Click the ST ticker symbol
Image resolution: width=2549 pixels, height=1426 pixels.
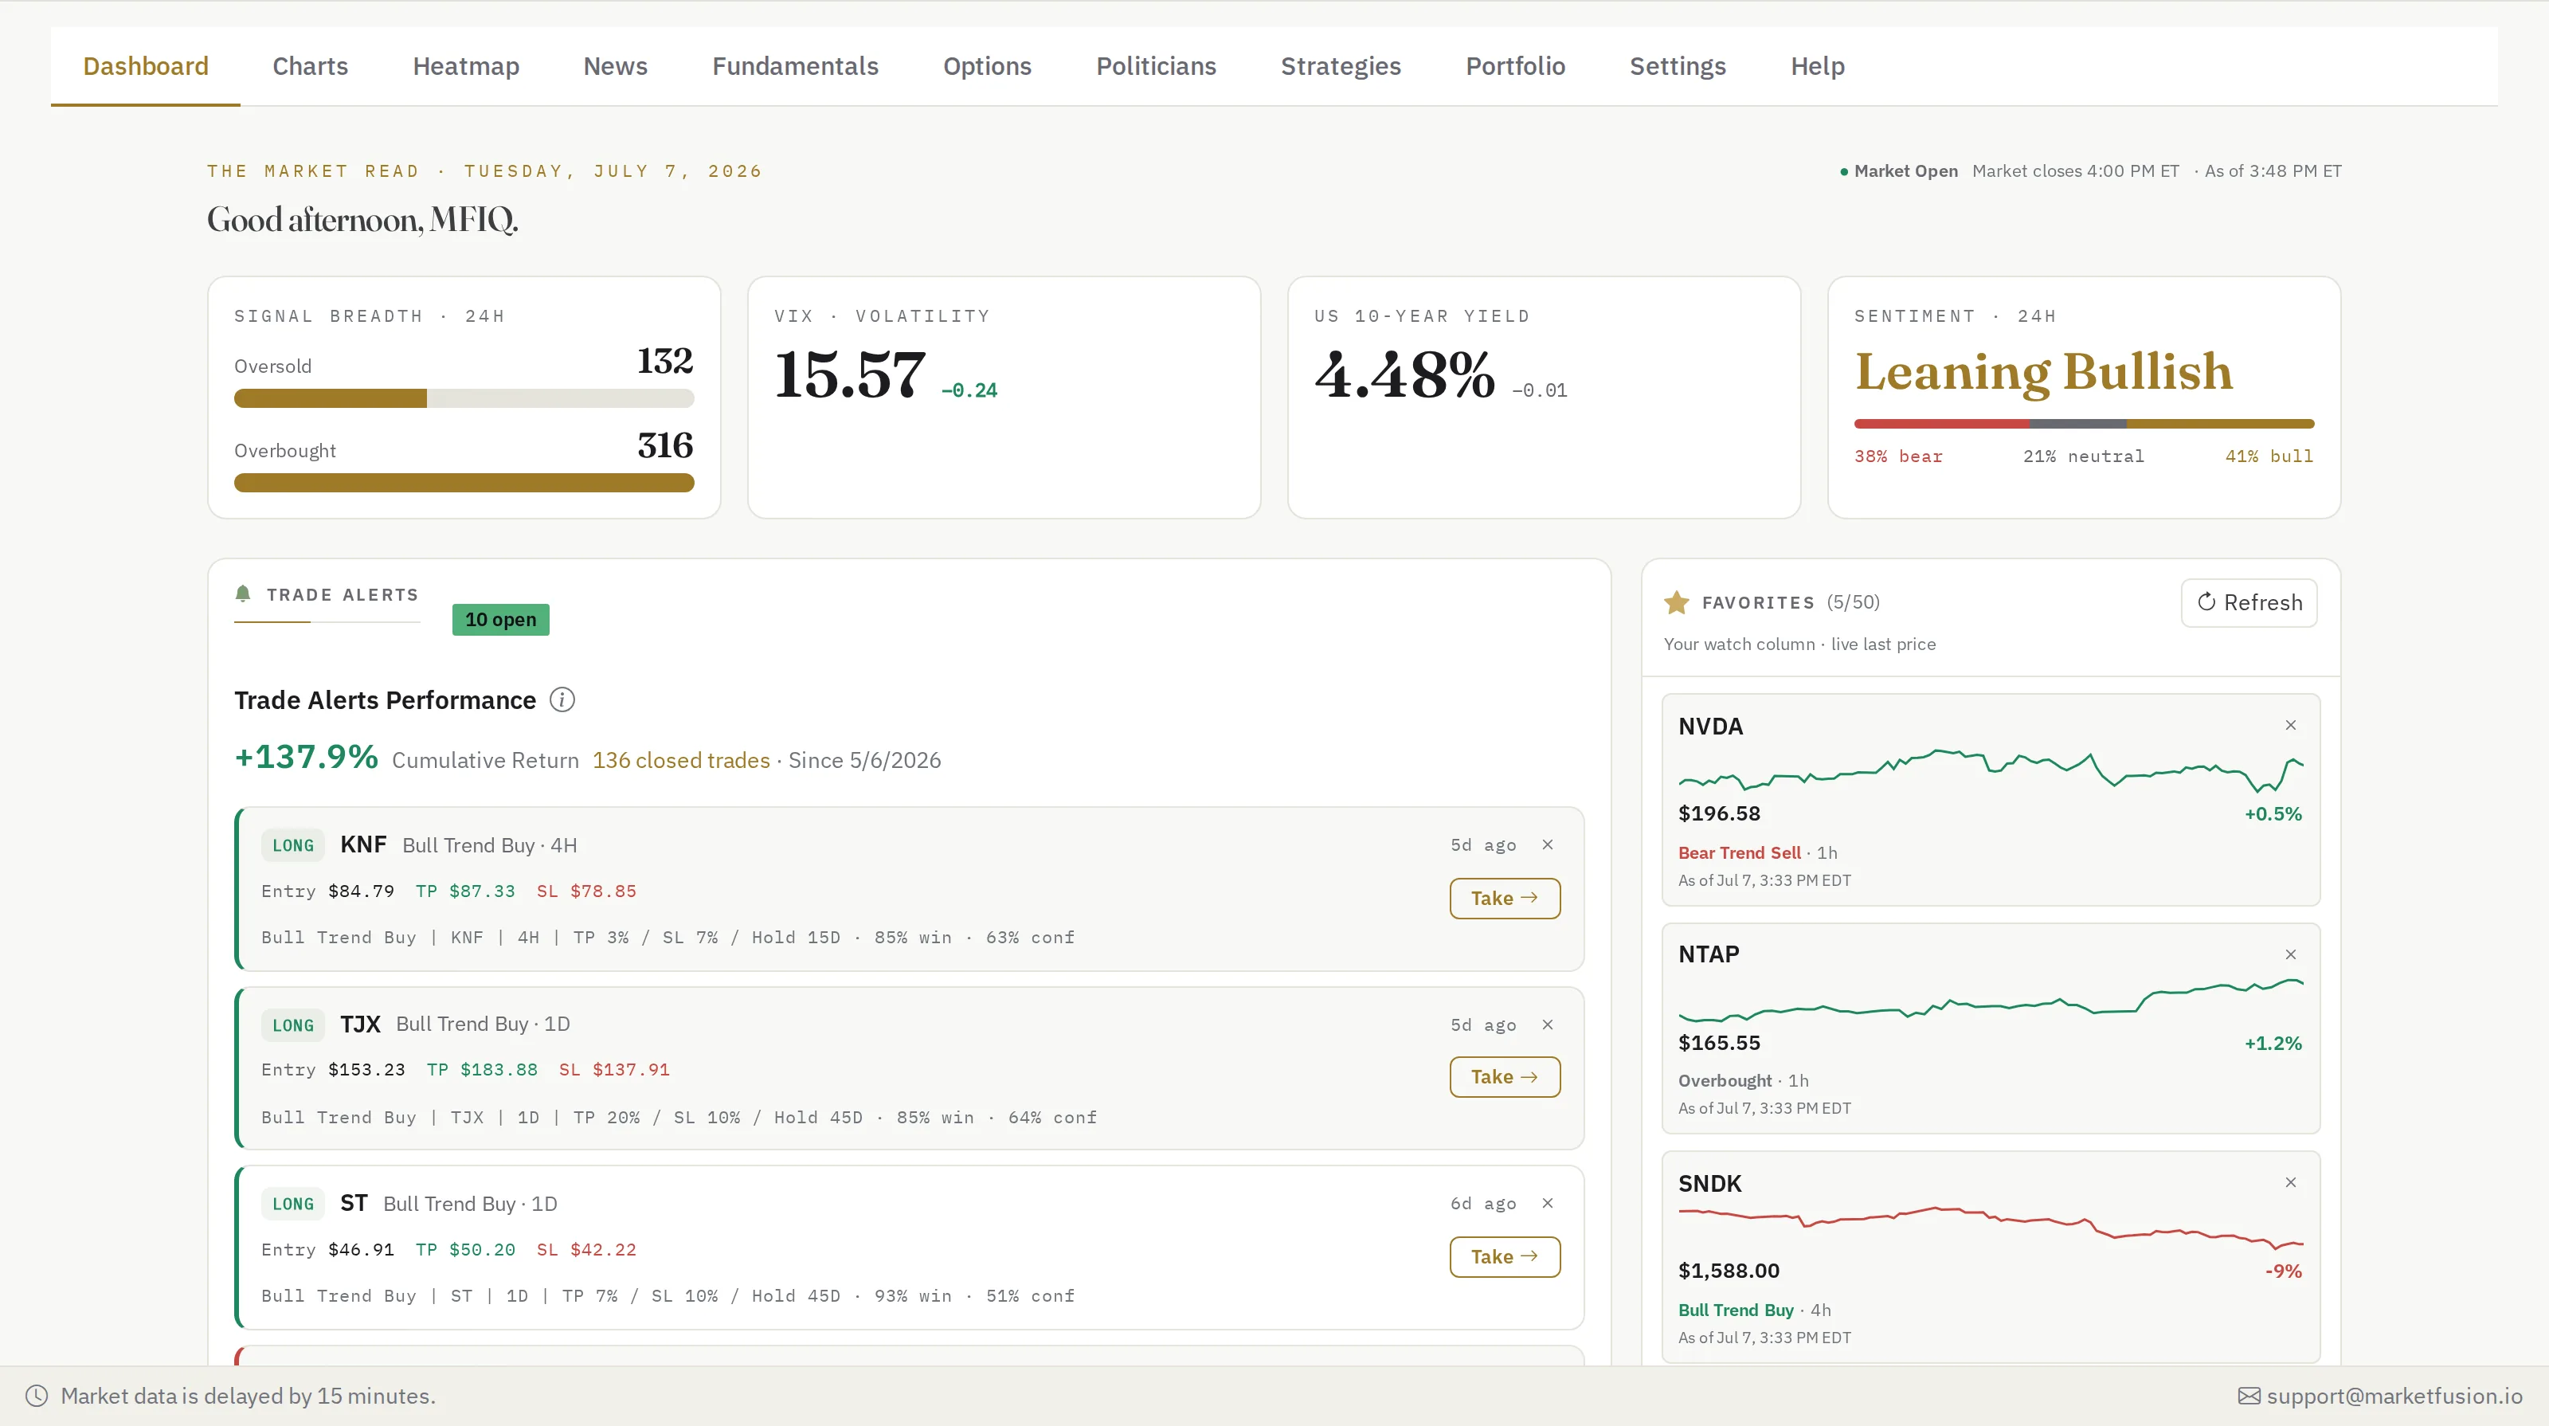pyautogui.click(x=353, y=1204)
